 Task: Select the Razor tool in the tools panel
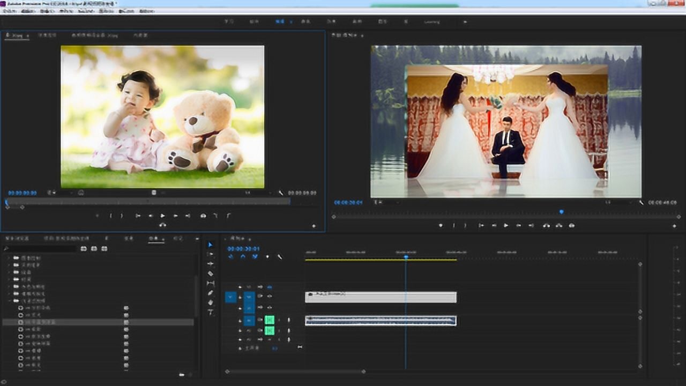[211, 273]
